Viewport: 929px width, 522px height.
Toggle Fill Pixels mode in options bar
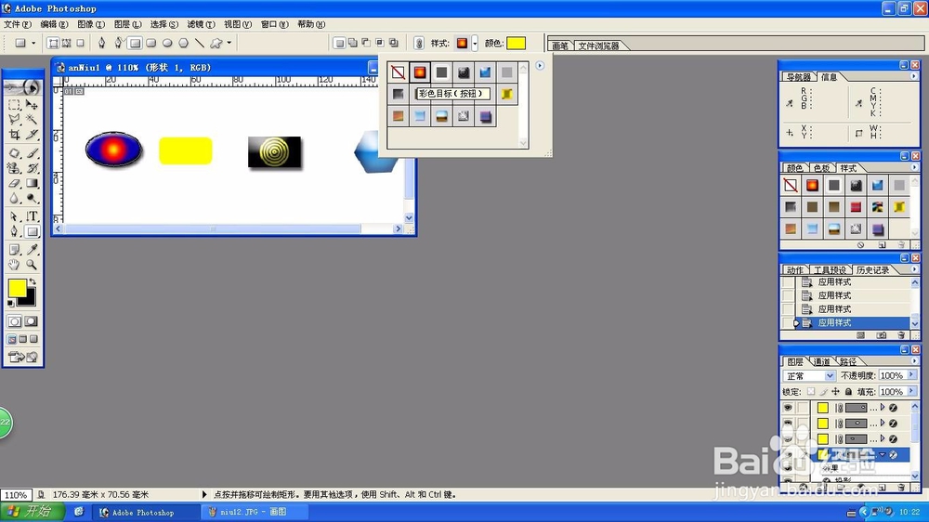tap(80, 43)
